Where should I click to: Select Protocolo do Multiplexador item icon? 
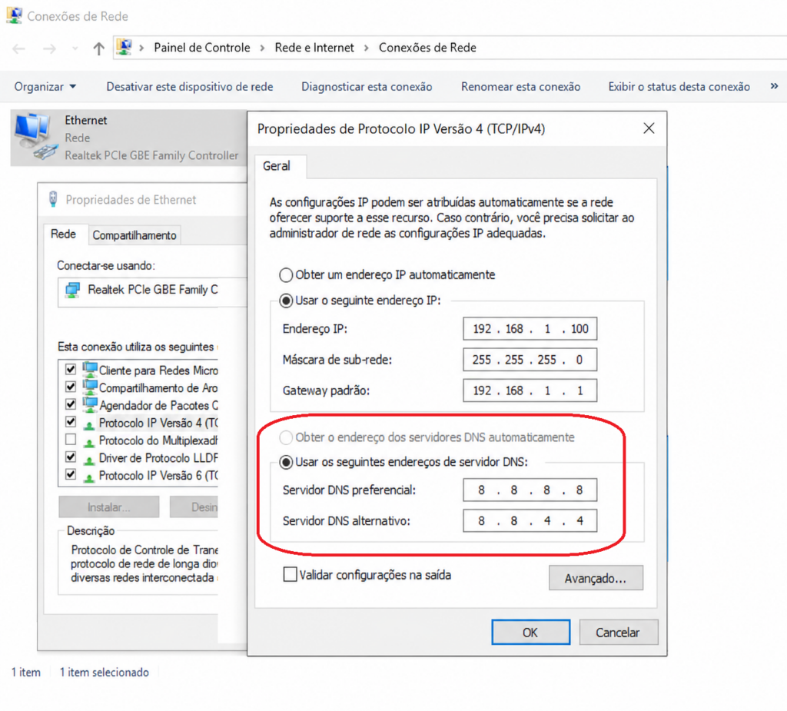click(89, 443)
